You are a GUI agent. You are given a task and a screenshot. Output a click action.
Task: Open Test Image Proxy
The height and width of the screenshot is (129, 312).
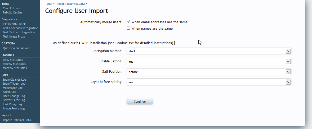[x=14, y=36]
